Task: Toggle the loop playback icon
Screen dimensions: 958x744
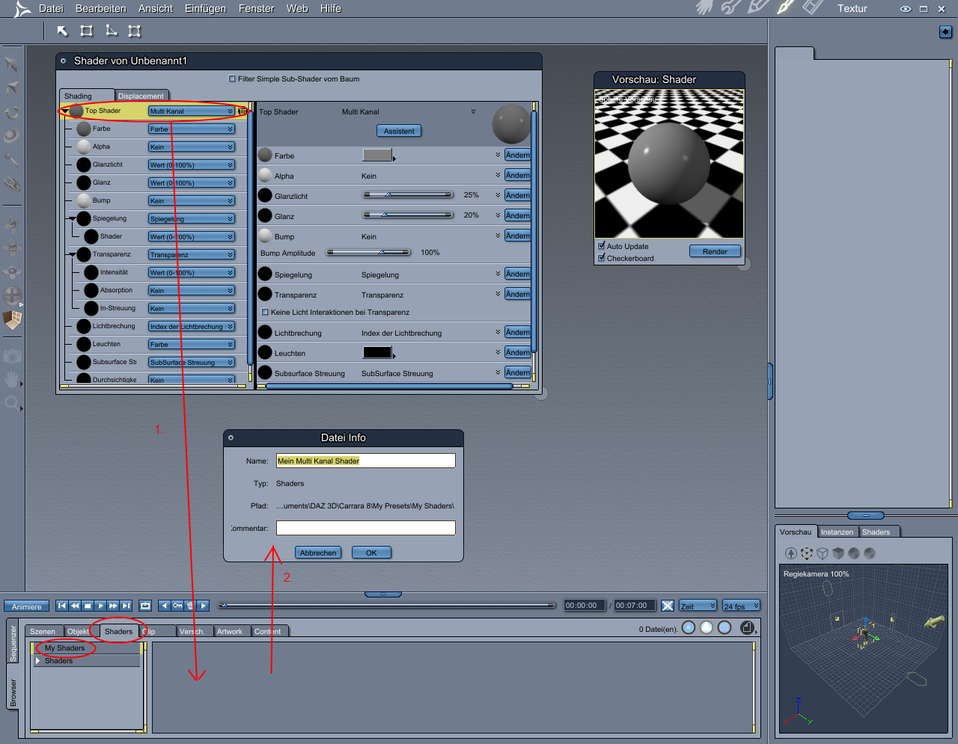Action: (145, 606)
